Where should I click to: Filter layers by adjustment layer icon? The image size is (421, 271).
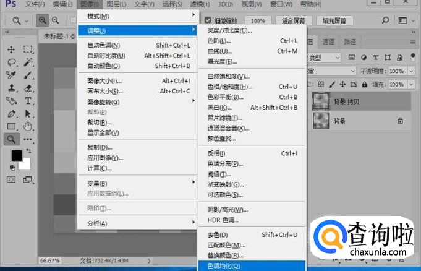pos(364,58)
